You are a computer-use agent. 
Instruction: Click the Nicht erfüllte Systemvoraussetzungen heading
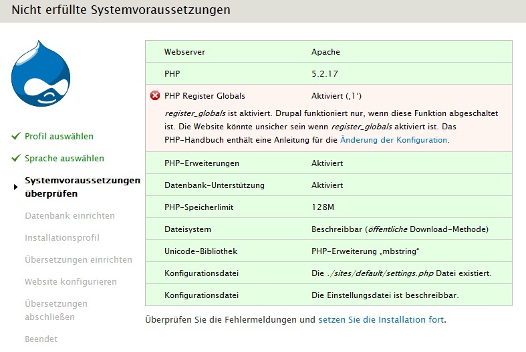[x=121, y=10]
